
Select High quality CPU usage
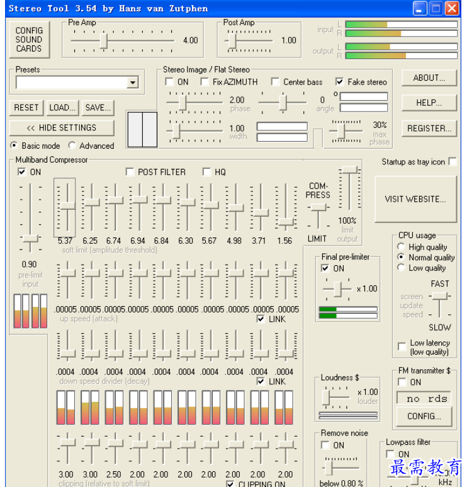pos(401,247)
